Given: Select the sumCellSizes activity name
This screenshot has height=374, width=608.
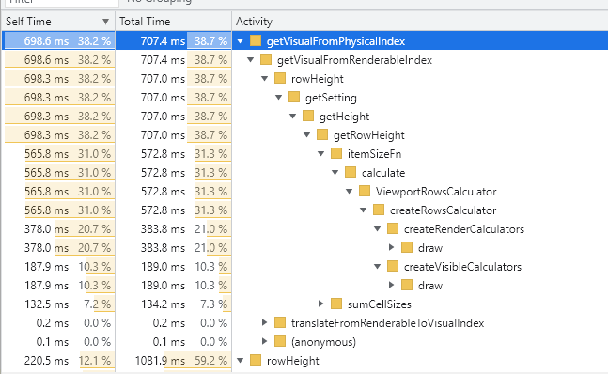Looking at the screenshot, I should 380,304.
